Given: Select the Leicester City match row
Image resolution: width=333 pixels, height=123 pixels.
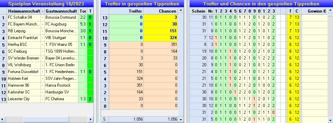Looking at the screenshot, I should (47, 99).
